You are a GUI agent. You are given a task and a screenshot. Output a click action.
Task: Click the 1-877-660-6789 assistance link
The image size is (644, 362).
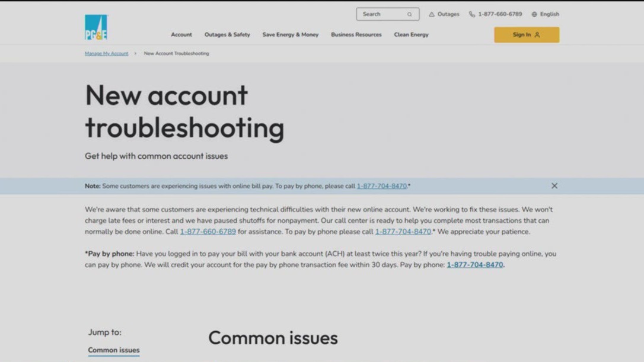click(x=208, y=232)
